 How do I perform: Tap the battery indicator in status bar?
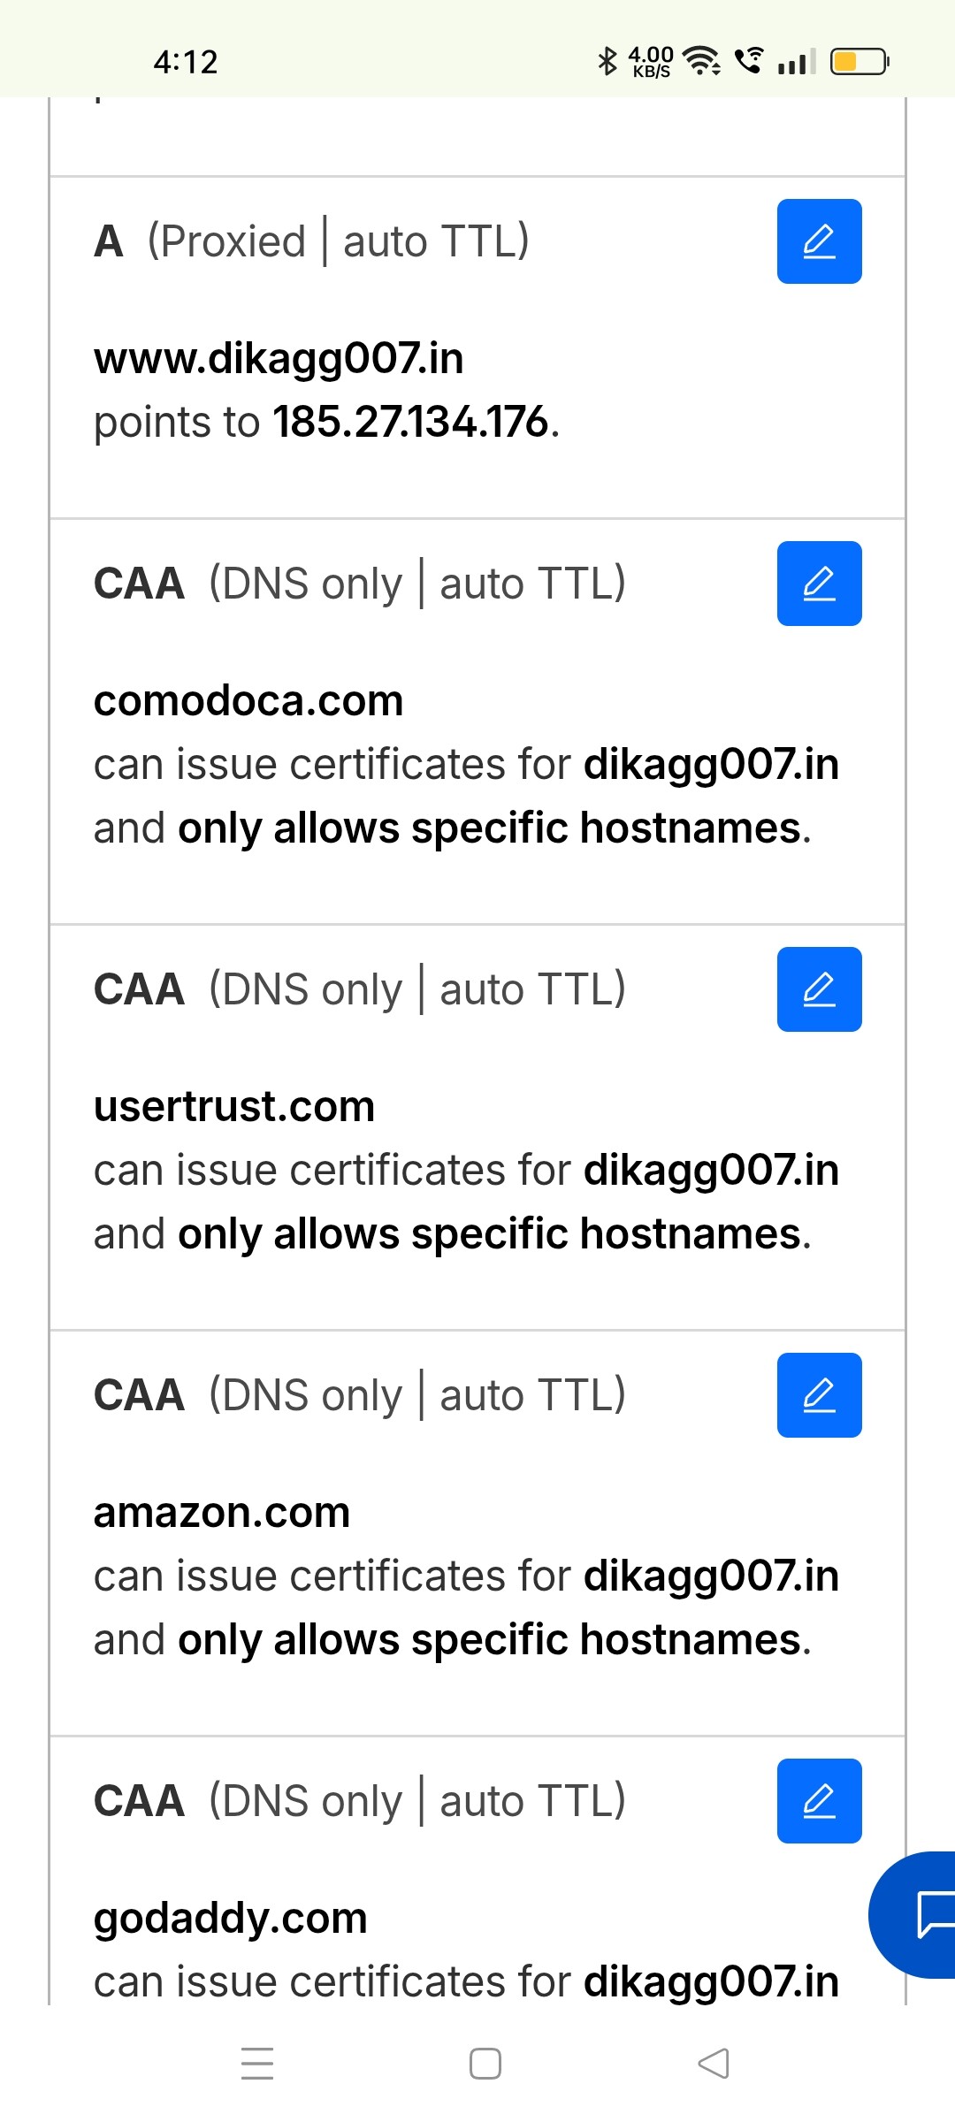[859, 61]
